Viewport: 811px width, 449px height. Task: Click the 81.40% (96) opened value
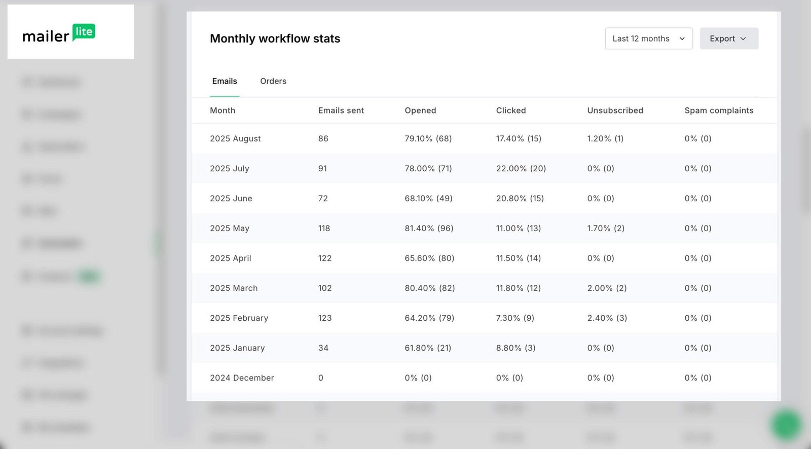[429, 228]
